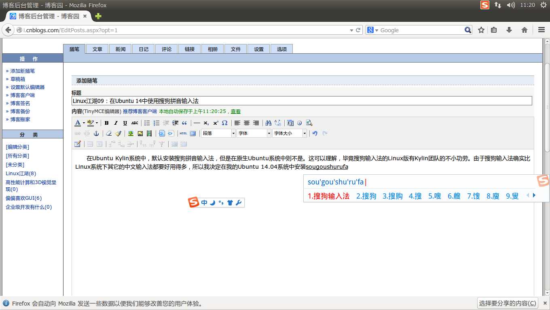Bookmark this page with the star icon
The image size is (550, 310).
click(x=481, y=30)
